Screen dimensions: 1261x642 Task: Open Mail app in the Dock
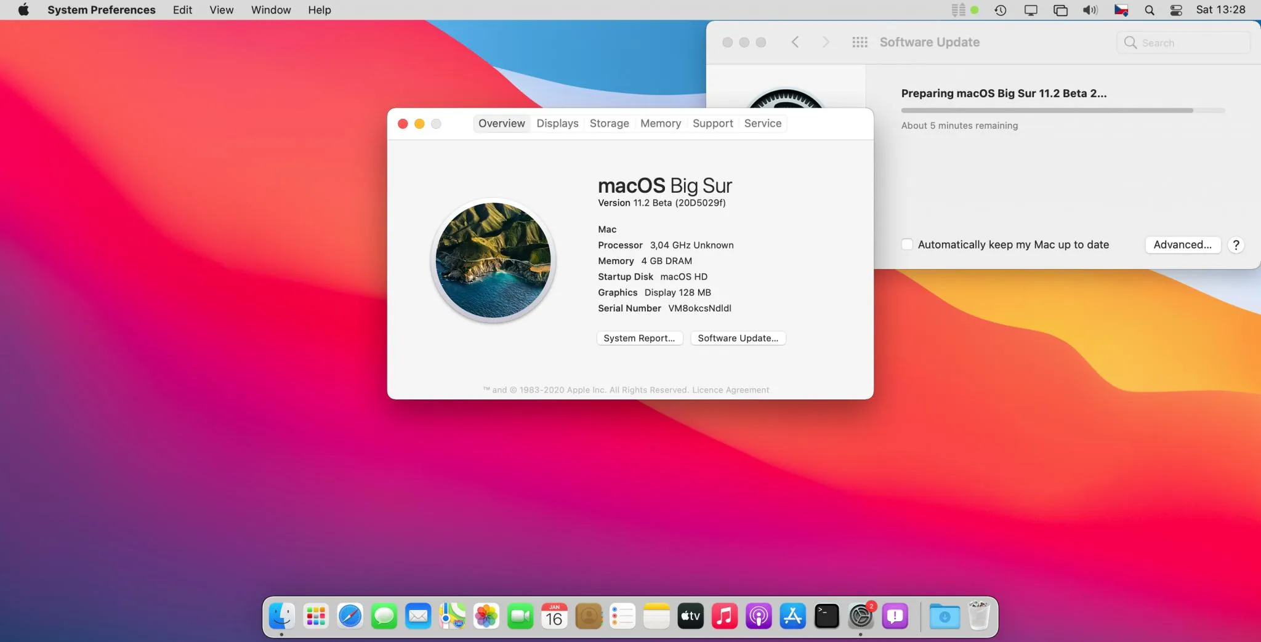pos(418,616)
